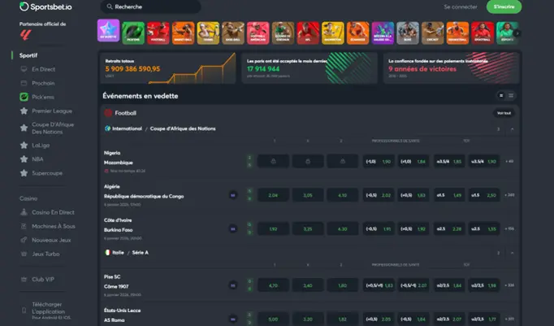This screenshot has width=554, height=326.
Task: Open LaLiga in sidebar
Action: tap(41, 146)
